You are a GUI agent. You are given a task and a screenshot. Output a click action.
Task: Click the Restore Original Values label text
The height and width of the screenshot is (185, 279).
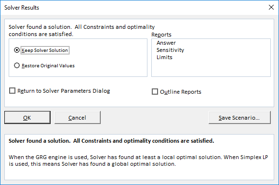(x=48, y=66)
